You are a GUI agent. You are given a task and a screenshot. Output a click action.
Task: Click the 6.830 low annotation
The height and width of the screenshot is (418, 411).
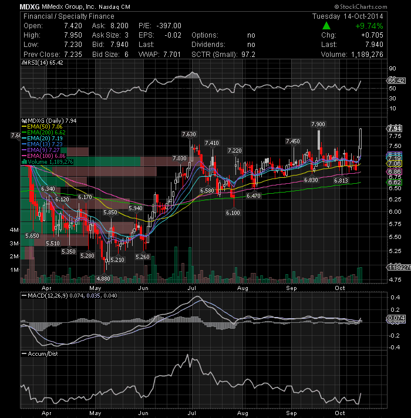click(x=311, y=180)
